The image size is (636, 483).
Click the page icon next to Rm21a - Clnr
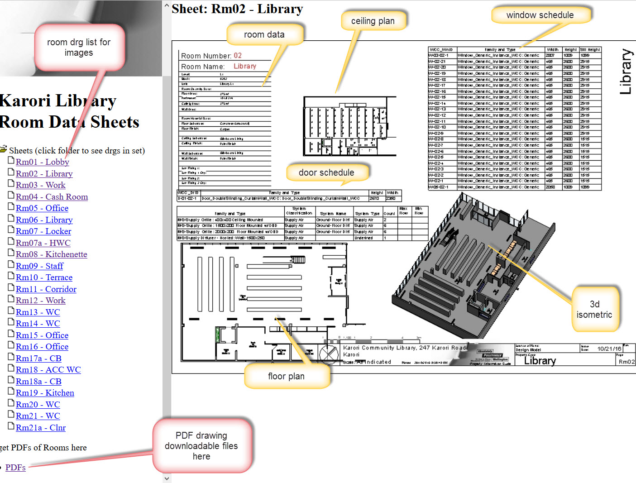point(11,426)
